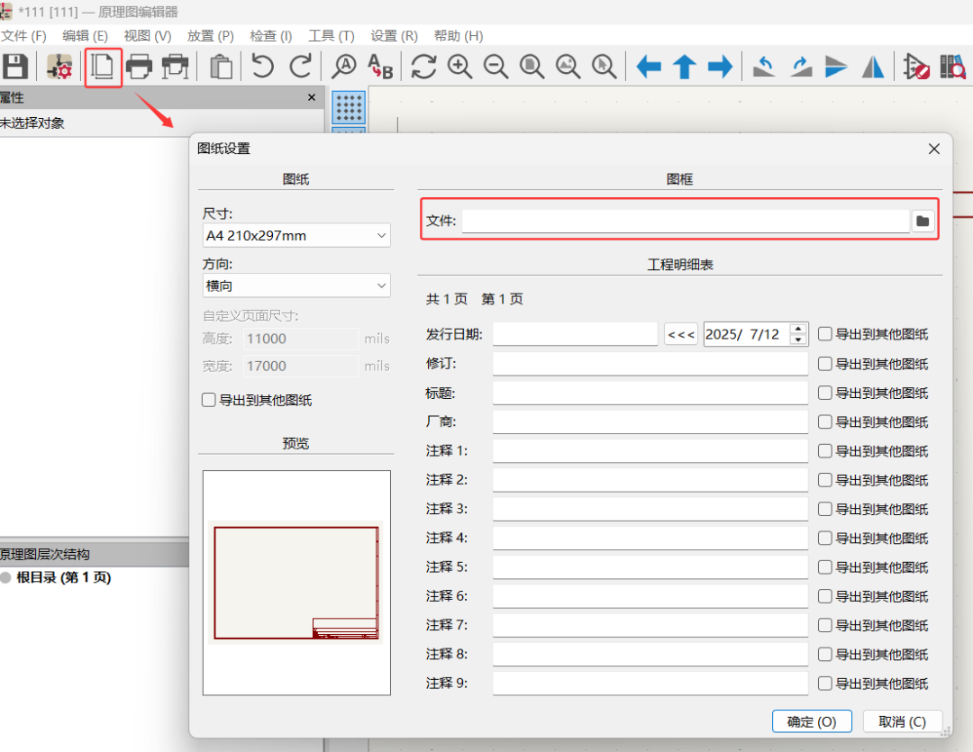973x752 pixels.
Task: Click the page layout preview thumbnail
Action: (x=296, y=583)
